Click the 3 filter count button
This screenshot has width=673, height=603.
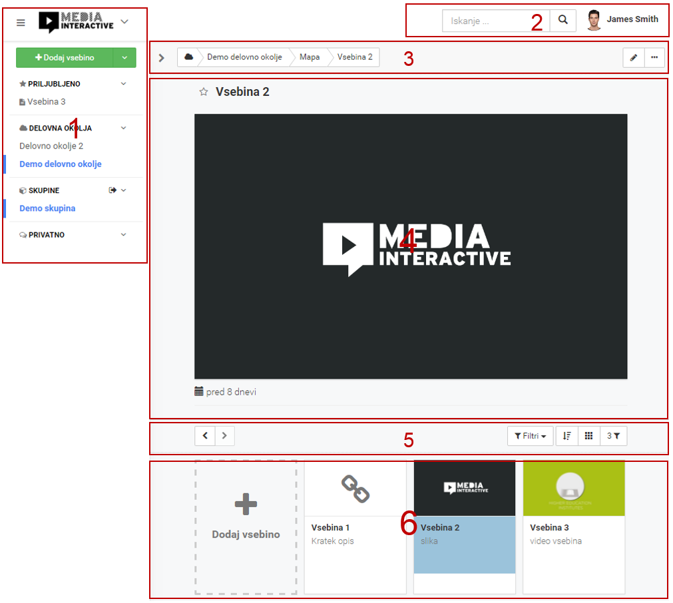click(x=613, y=436)
